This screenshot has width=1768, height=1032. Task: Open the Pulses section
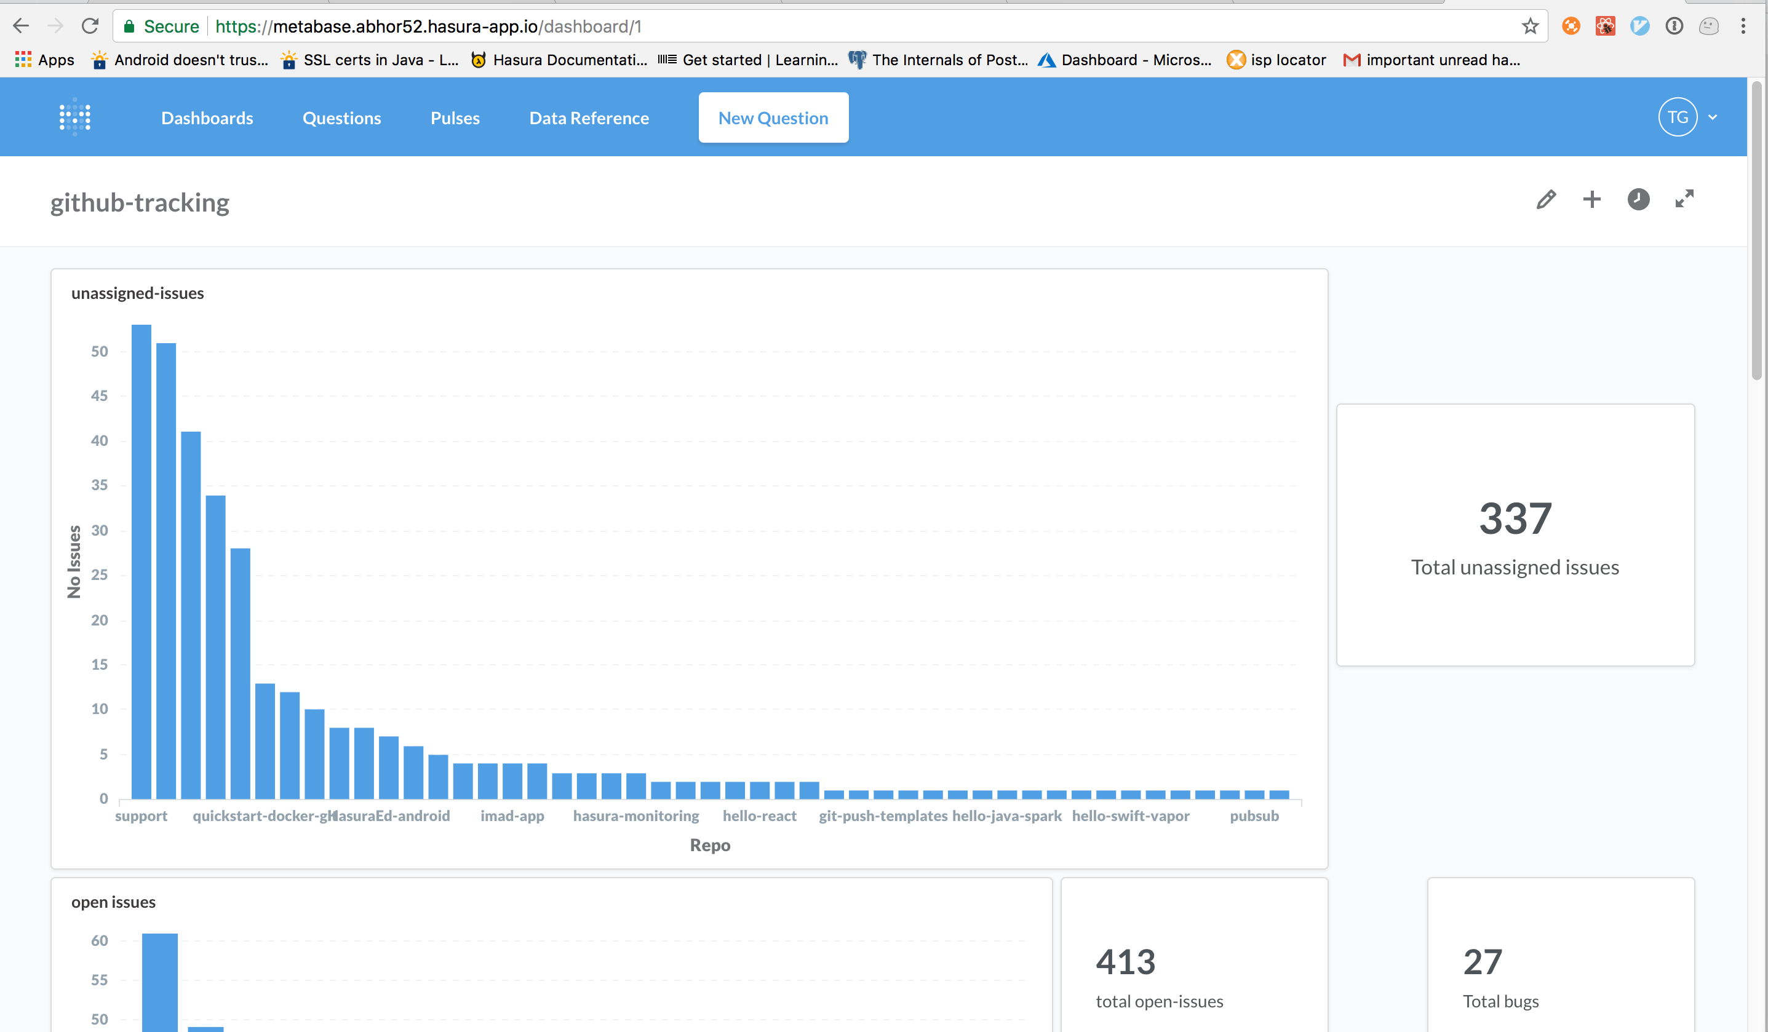coord(455,118)
